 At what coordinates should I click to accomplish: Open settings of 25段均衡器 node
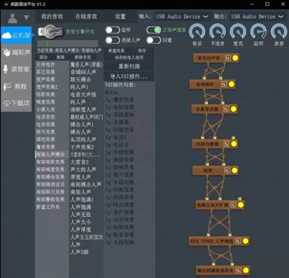point(226,144)
